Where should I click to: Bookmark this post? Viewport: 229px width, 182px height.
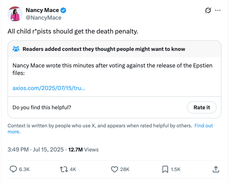[165, 170]
